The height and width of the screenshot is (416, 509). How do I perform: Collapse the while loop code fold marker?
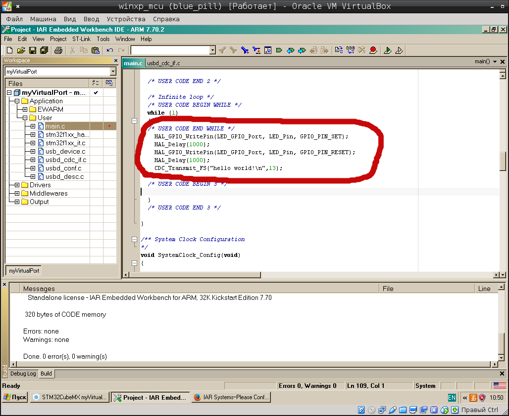point(134,121)
